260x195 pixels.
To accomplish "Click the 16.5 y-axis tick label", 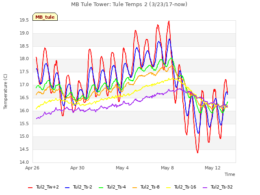I will (24, 97).
